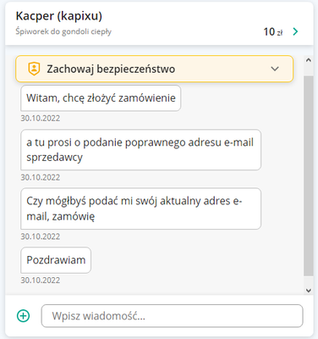Open listing details with the green arrow
Image resolution: width=318 pixels, height=339 pixels.
tap(295, 31)
